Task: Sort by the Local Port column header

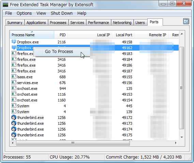Action: (123, 35)
